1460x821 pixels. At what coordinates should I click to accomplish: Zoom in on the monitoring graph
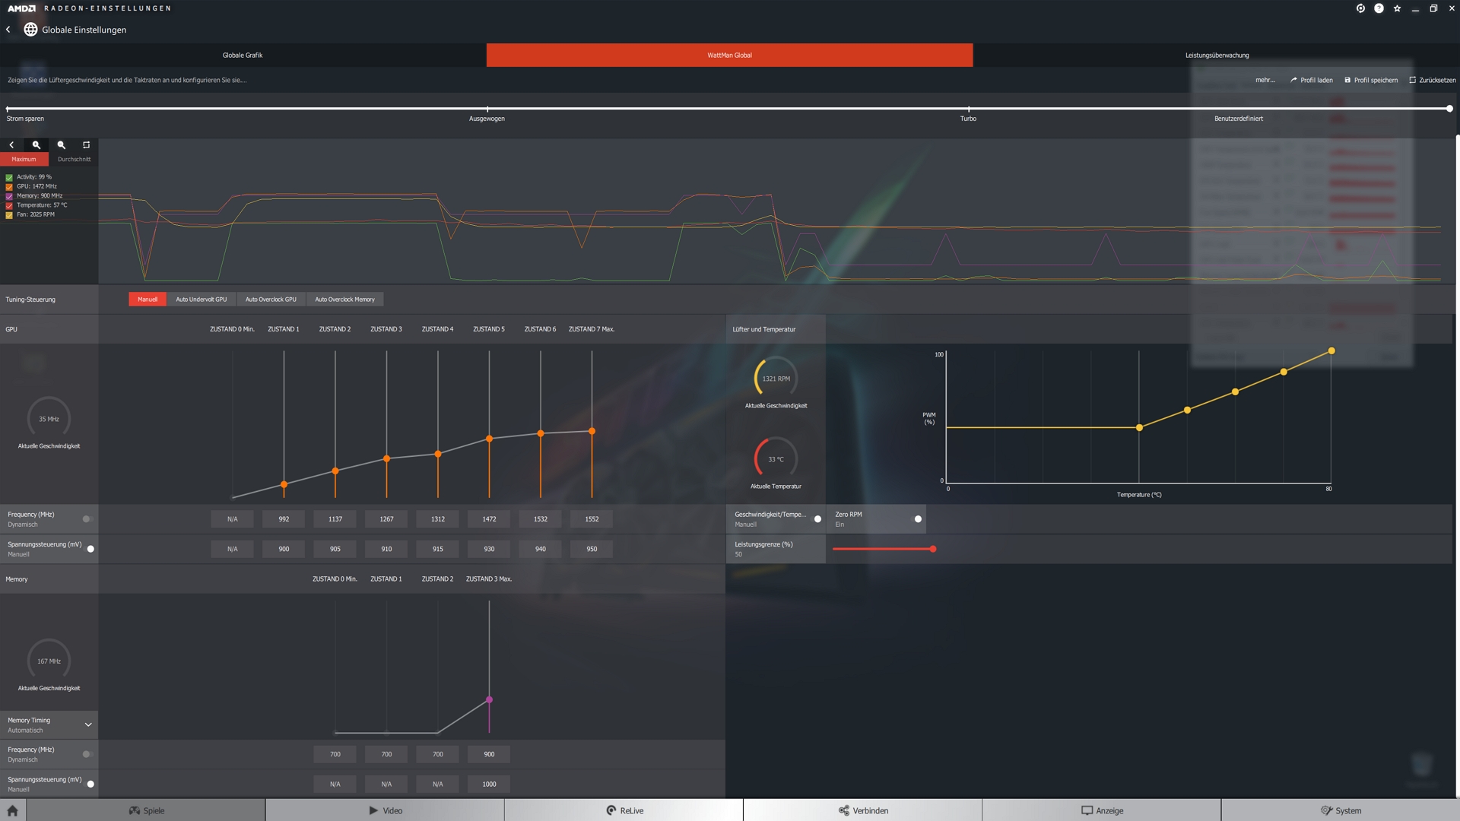(x=36, y=144)
